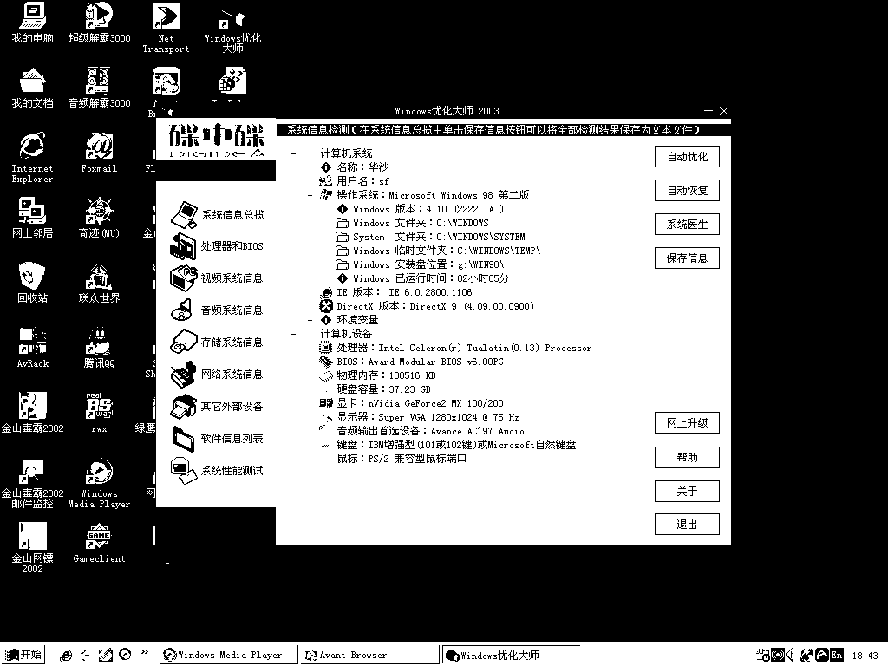Switch to 存储系统信息 section
The height and width of the screenshot is (666, 888).
point(217,342)
